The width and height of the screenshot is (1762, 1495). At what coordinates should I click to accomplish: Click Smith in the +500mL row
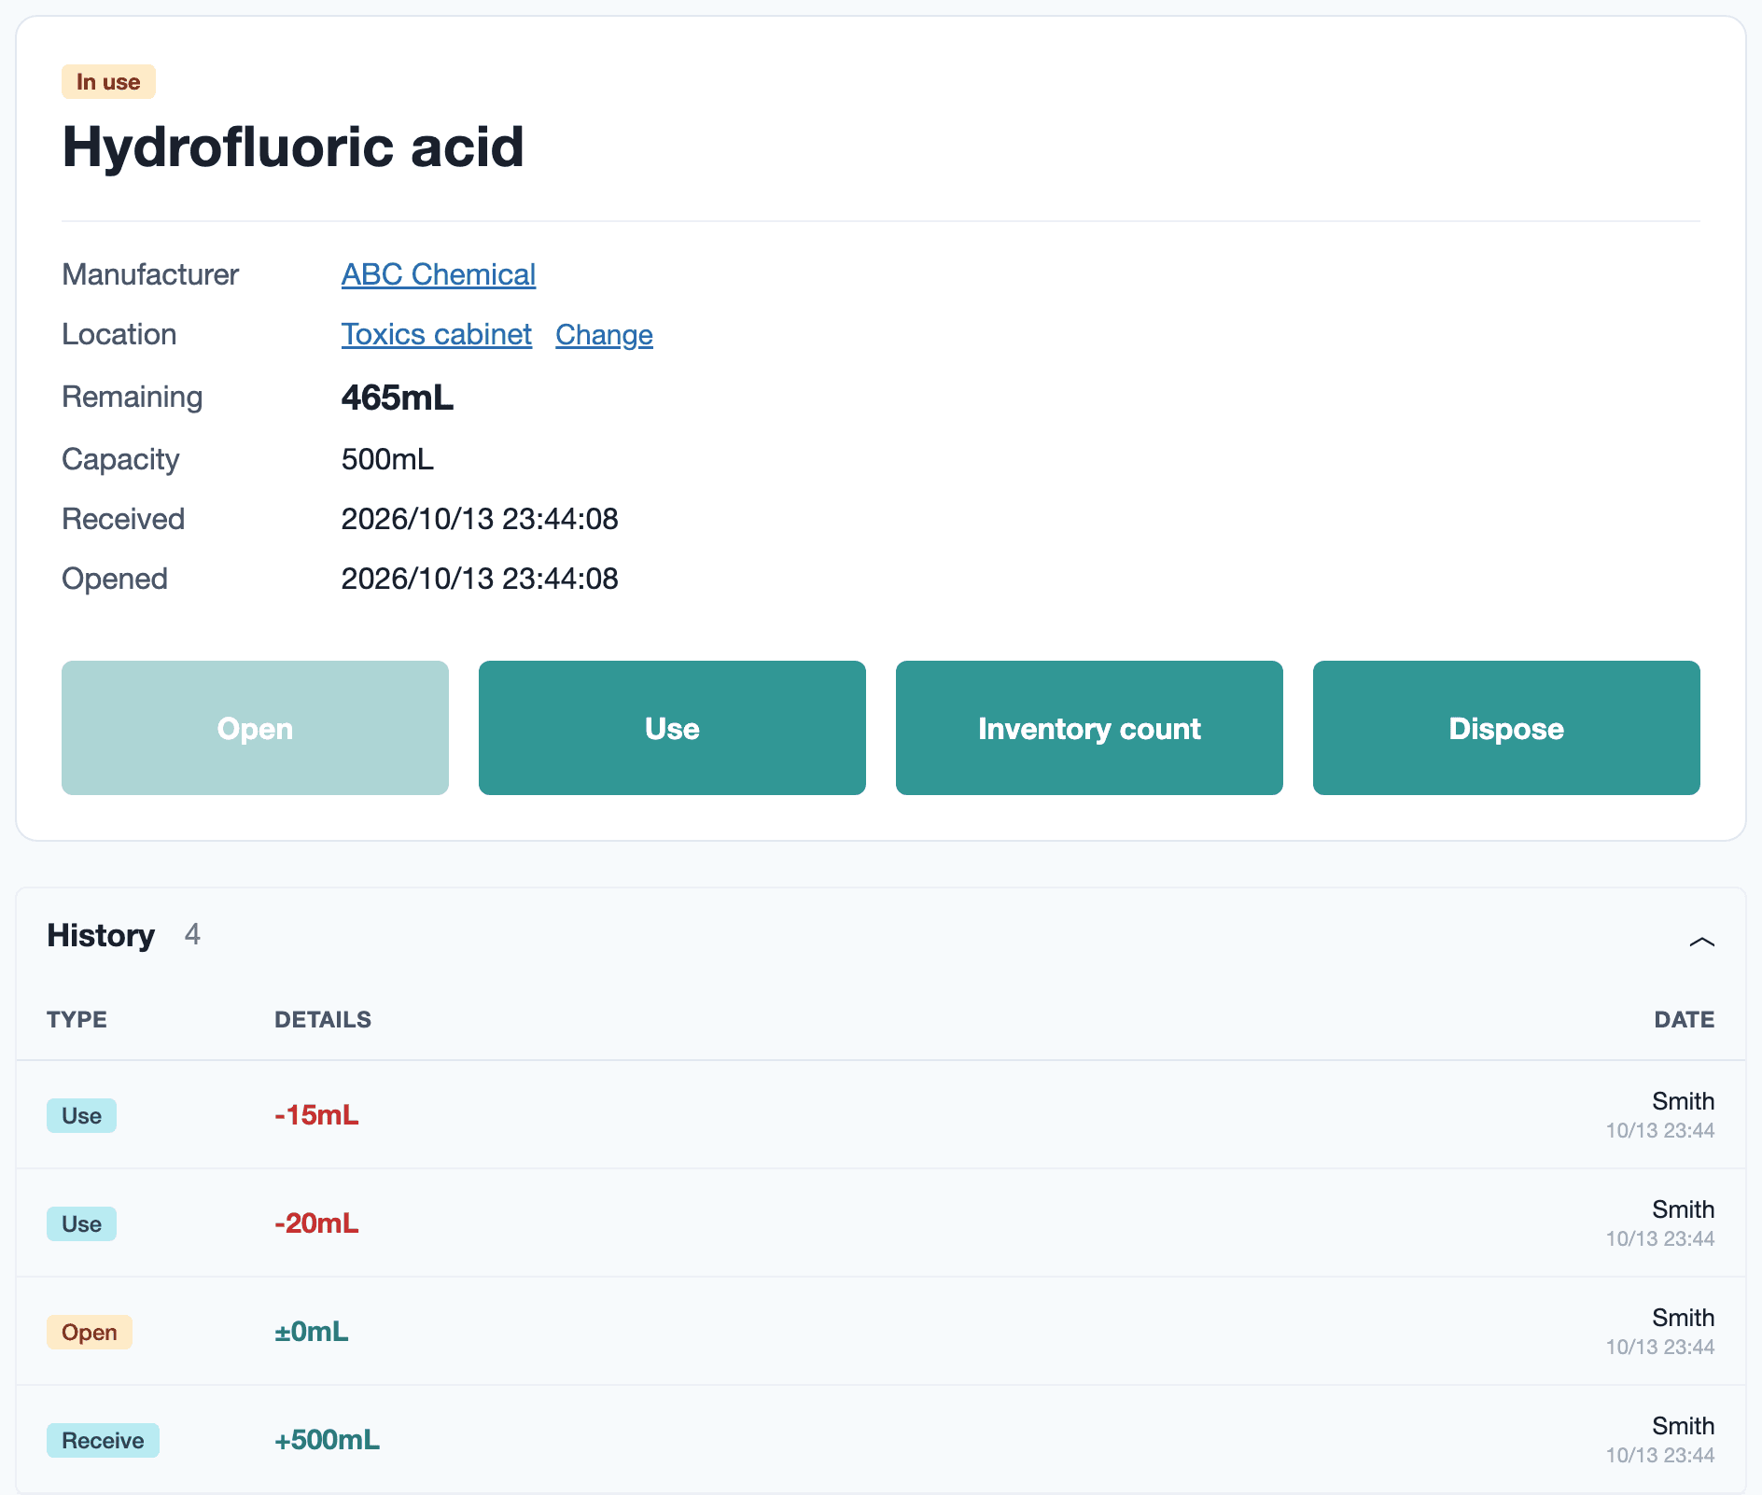(x=1684, y=1426)
